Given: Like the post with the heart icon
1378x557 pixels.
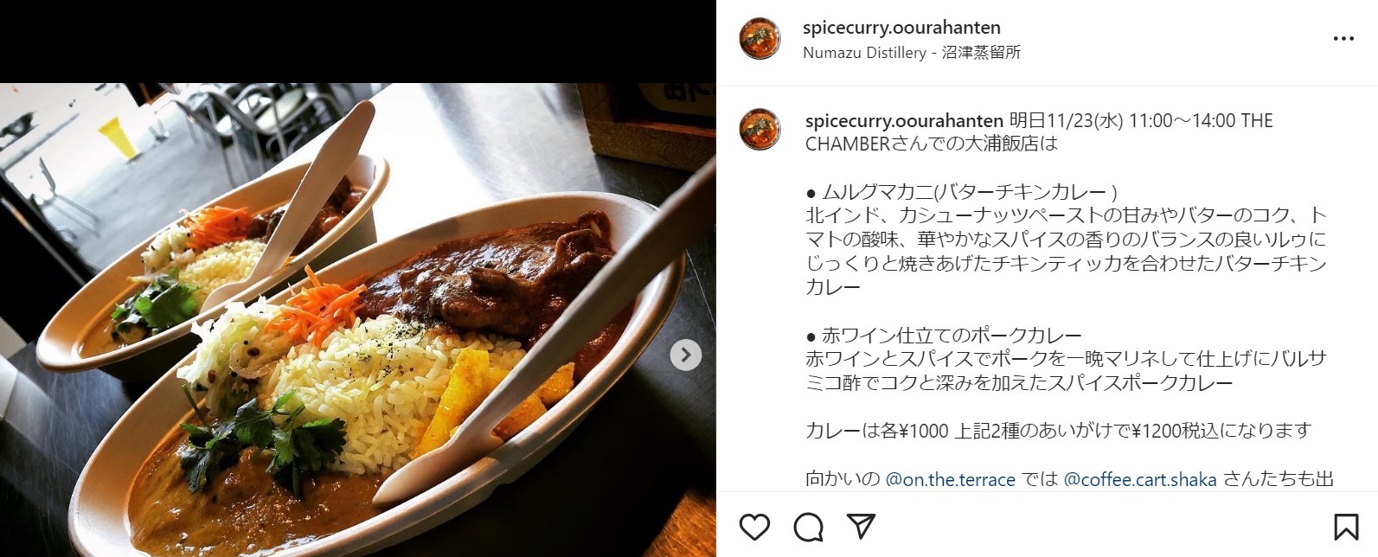Looking at the screenshot, I should click(754, 526).
